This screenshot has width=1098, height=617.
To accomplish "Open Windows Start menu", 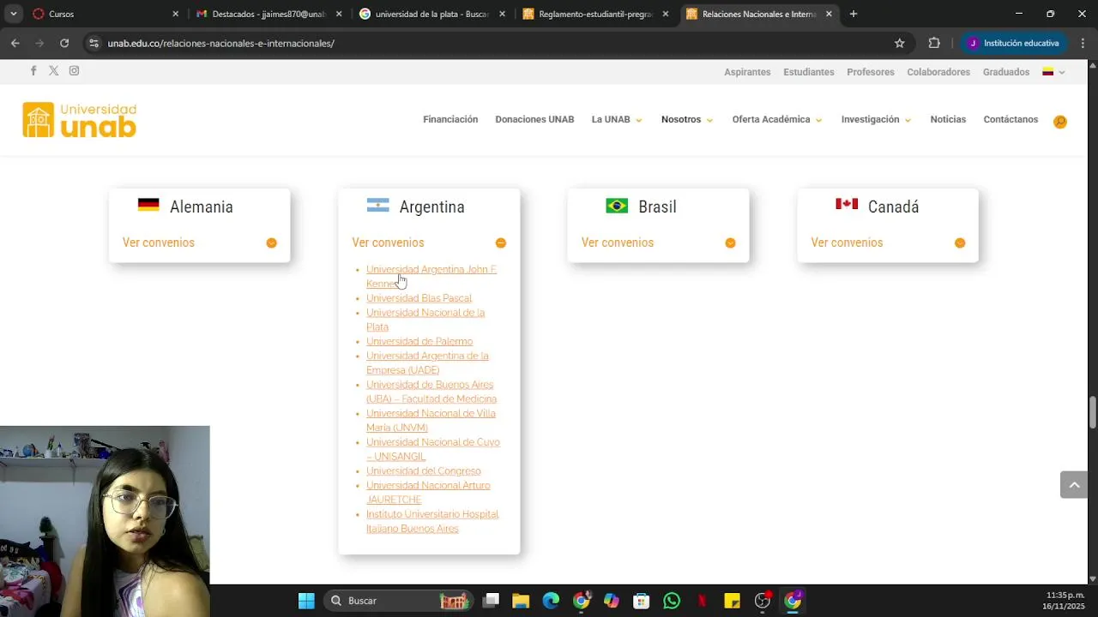I will click(306, 601).
